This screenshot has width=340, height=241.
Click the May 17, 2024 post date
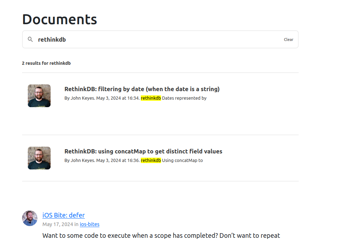(58, 224)
